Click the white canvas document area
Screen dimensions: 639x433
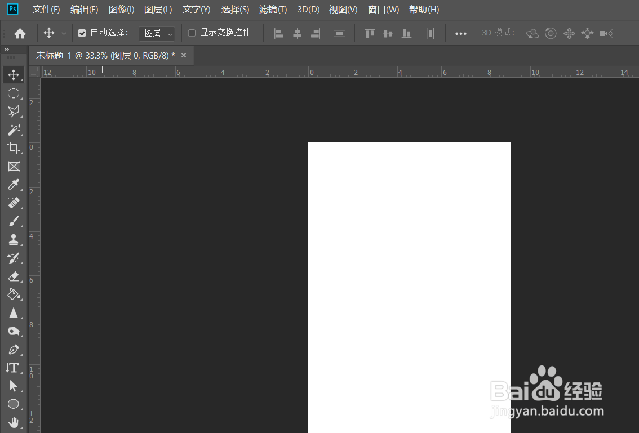point(410,288)
